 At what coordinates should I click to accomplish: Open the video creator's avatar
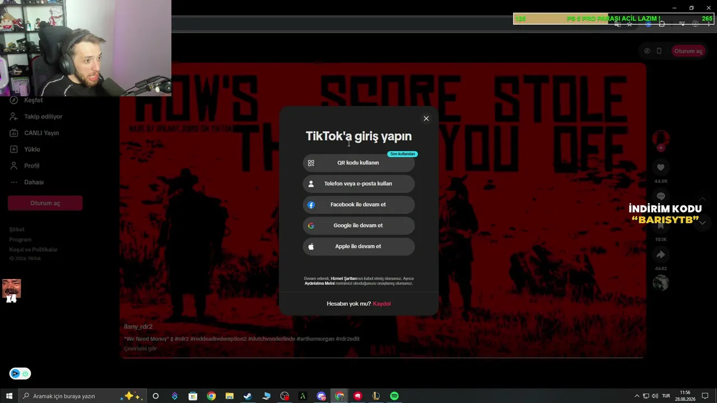tap(661, 138)
